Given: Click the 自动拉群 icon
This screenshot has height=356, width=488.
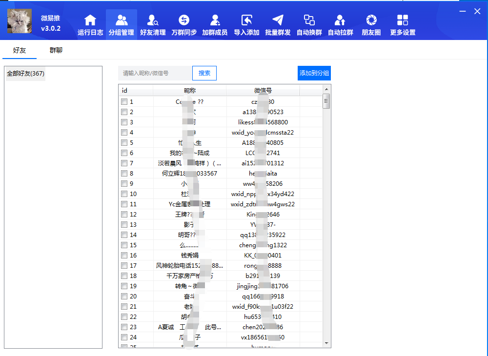Looking at the screenshot, I should coord(340,20).
